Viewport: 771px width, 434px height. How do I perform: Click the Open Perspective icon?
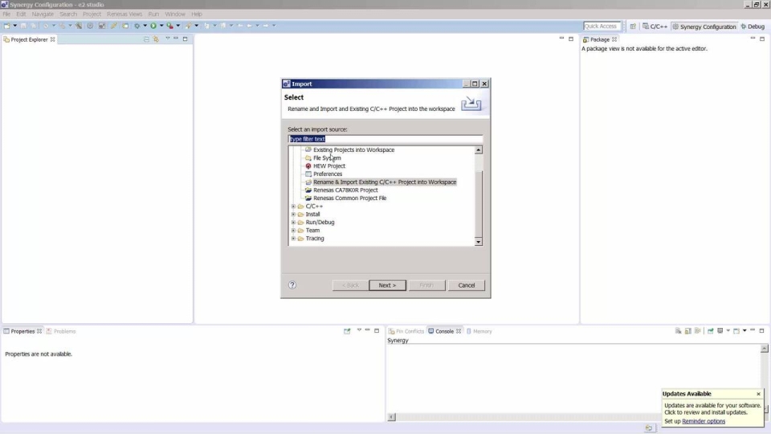(633, 27)
